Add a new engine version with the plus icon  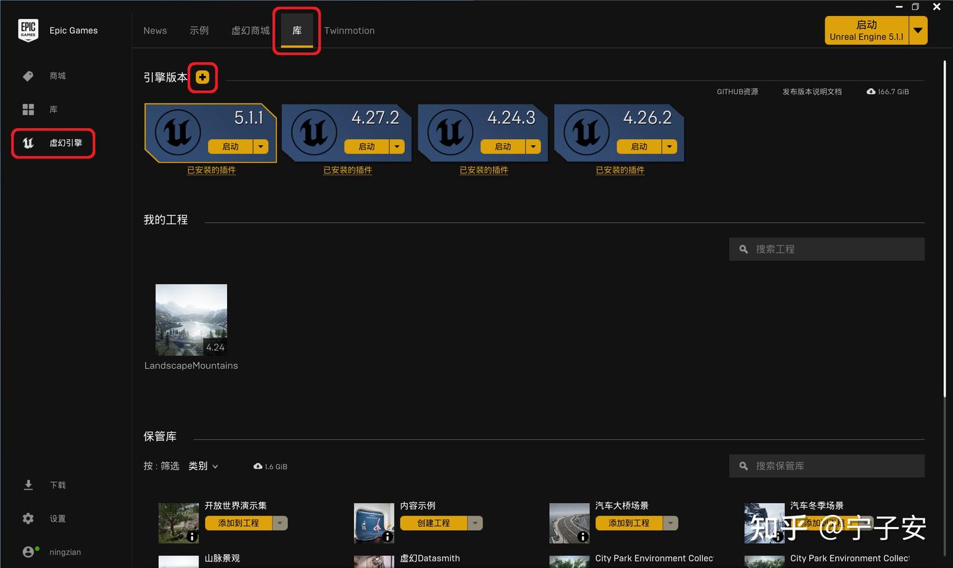(202, 77)
